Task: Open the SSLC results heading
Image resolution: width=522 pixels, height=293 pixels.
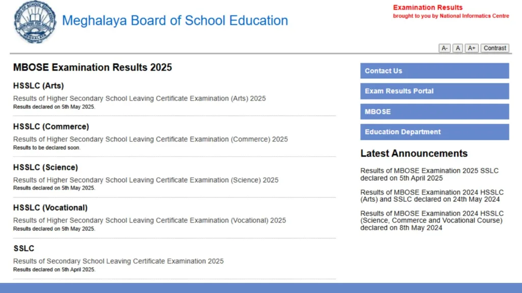Action: pos(23,248)
